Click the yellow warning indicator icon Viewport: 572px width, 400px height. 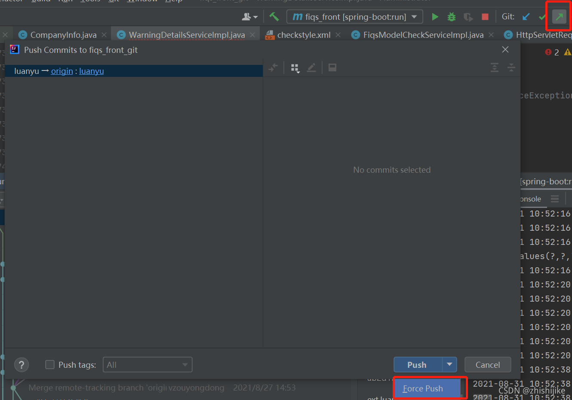tap(567, 52)
